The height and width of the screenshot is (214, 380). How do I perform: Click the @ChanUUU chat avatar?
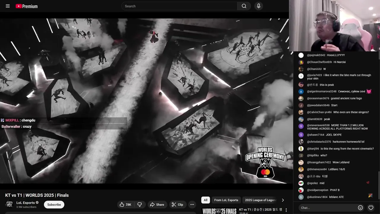(301, 69)
